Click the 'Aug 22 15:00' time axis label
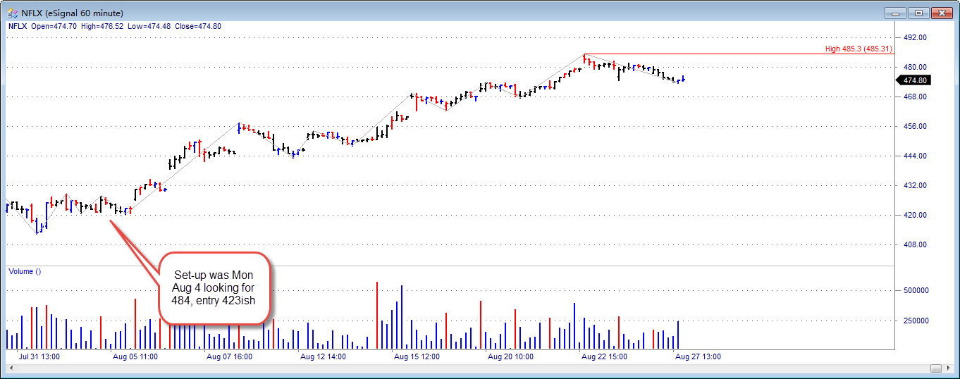 coord(604,356)
